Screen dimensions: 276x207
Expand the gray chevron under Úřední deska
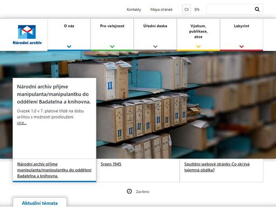[155, 46]
